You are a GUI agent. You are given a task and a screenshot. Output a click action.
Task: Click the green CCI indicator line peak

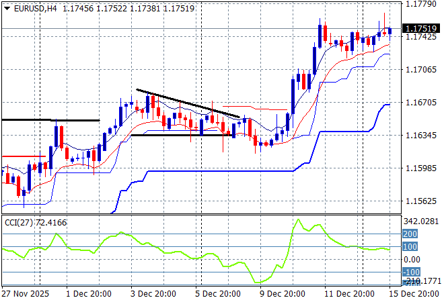pos(298,219)
